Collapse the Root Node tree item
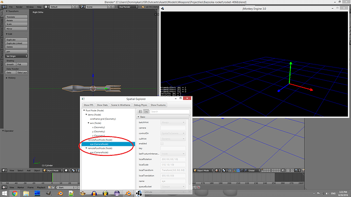The width and height of the screenshot is (351, 197). coord(84,110)
